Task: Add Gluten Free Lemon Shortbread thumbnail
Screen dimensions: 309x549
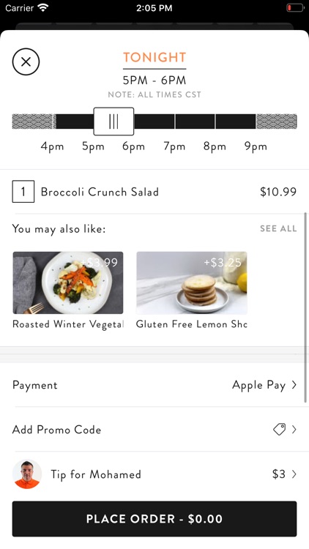Action: pos(192,283)
